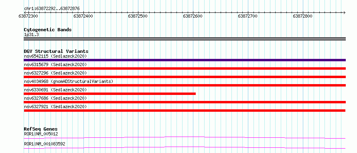Select the red nsv6315679 variant bar
The image size is (357, 153).
[x=185, y=68]
